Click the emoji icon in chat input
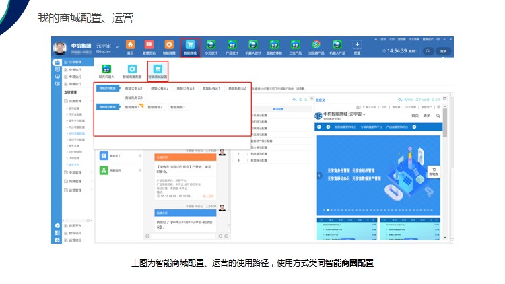Viewport: 505px width, 284px height. coord(147,236)
